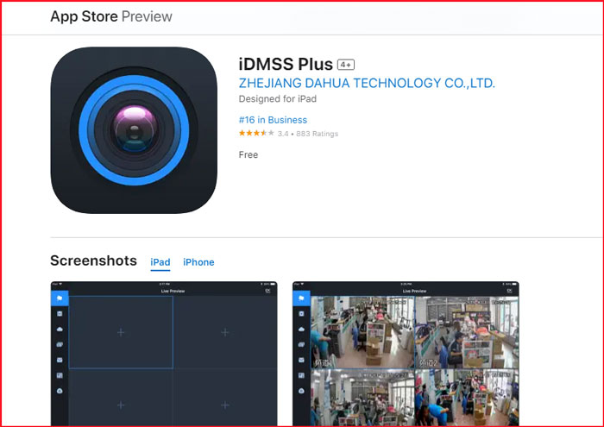The width and height of the screenshot is (604, 427).
Task: Click the top-right camera feed in second screenshot
Action: pos(467,332)
